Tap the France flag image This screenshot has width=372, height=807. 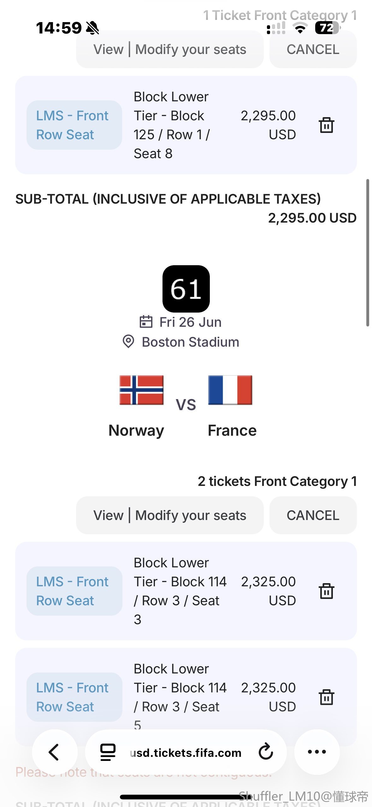tap(230, 390)
